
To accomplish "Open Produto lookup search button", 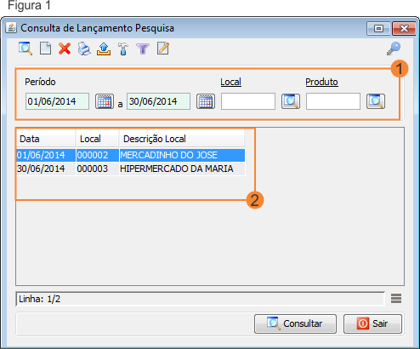I will pyautogui.click(x=376, y=101).
